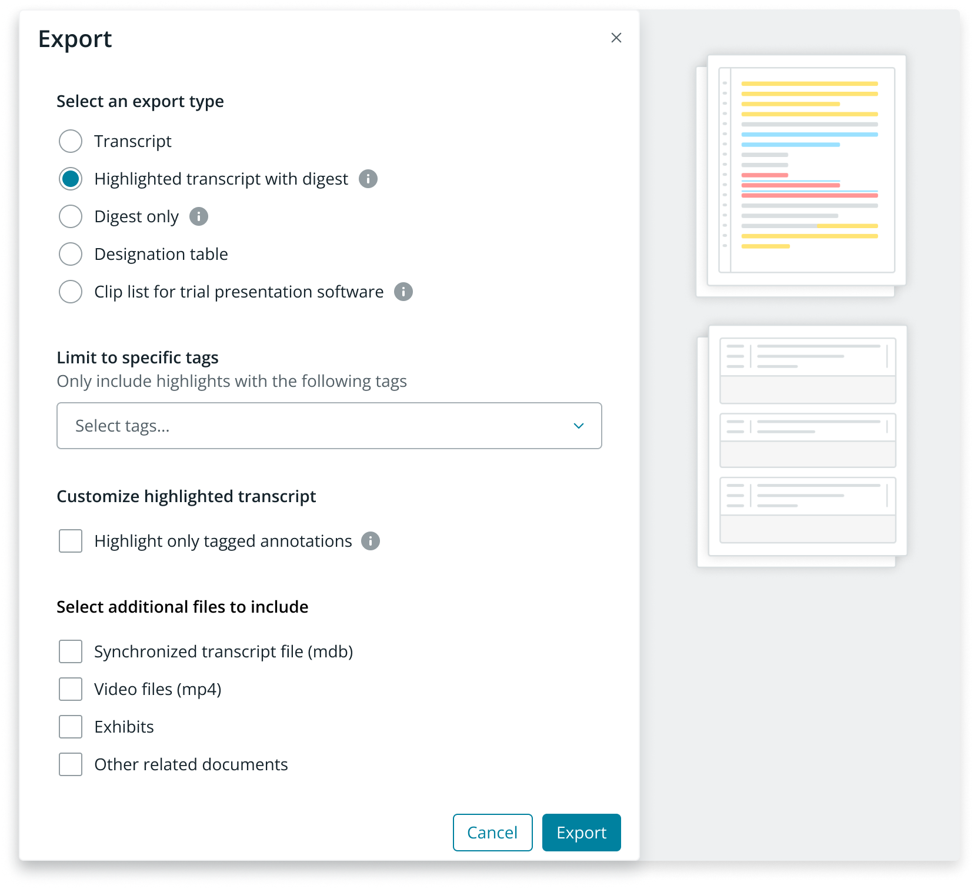Image resolution: width=974 pixels, height=889 pixels.
Task: Check Other related documents
Action: coord(70,764)
